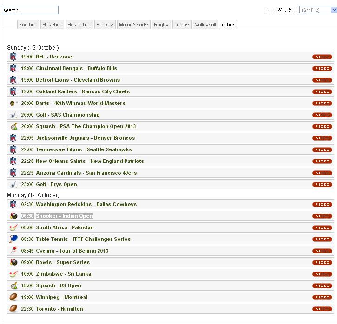
Task: Open Golf - Frys Open link
Action: (x=56, y=184)
